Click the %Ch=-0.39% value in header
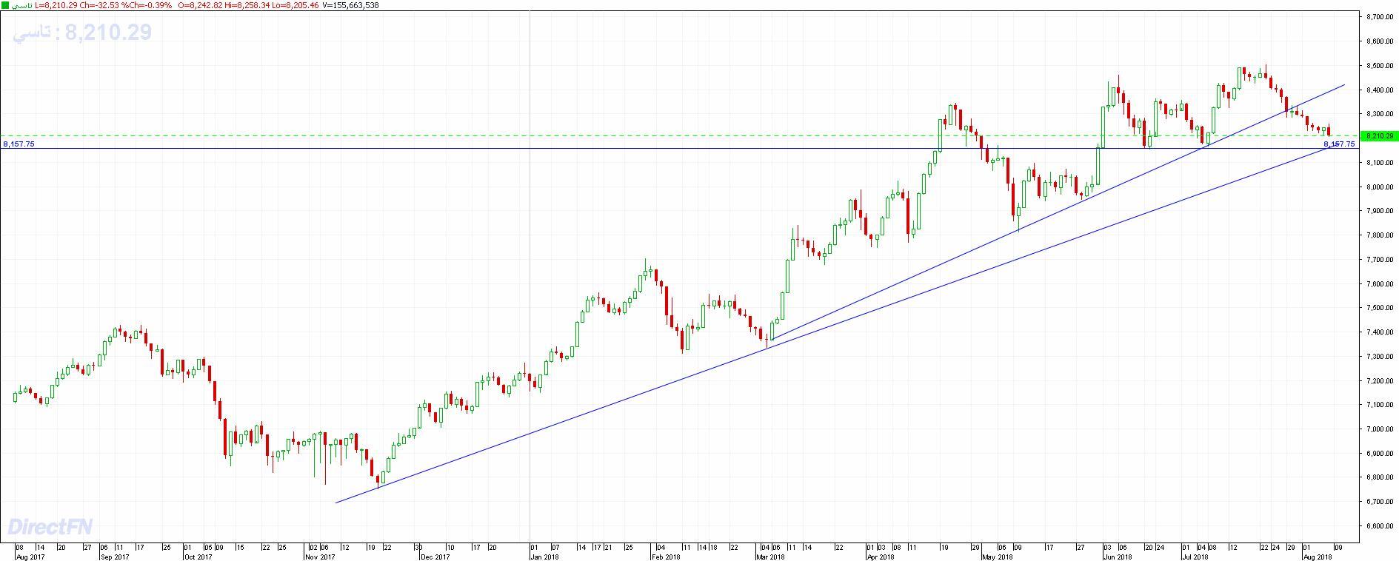The image size is (1399, 561). 150,5
